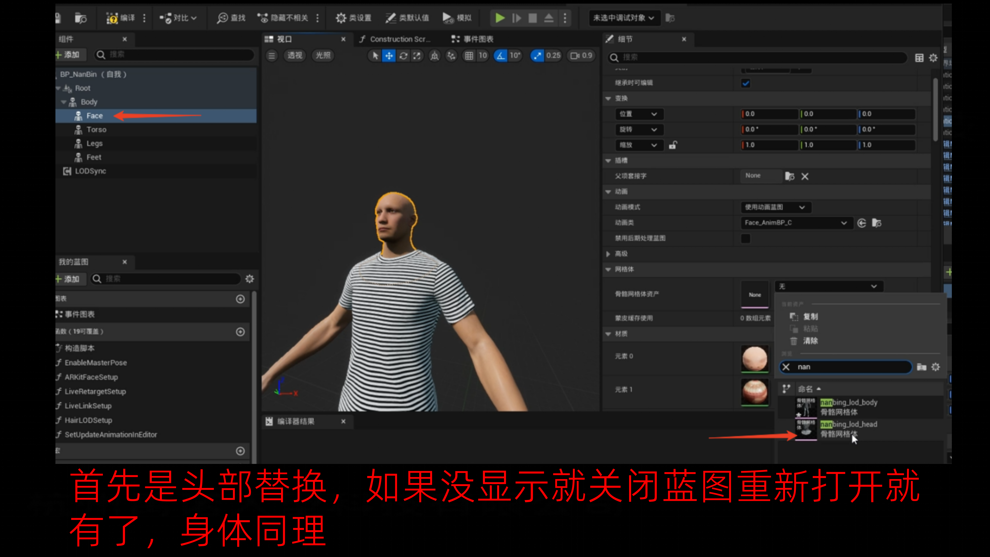Click the Perspective (透视) view button
The width and height of the screenshot is (990, 557).
click(x=295, y=56)
